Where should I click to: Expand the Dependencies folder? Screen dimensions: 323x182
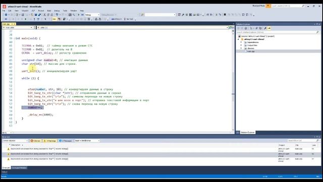tap(241, 42)
